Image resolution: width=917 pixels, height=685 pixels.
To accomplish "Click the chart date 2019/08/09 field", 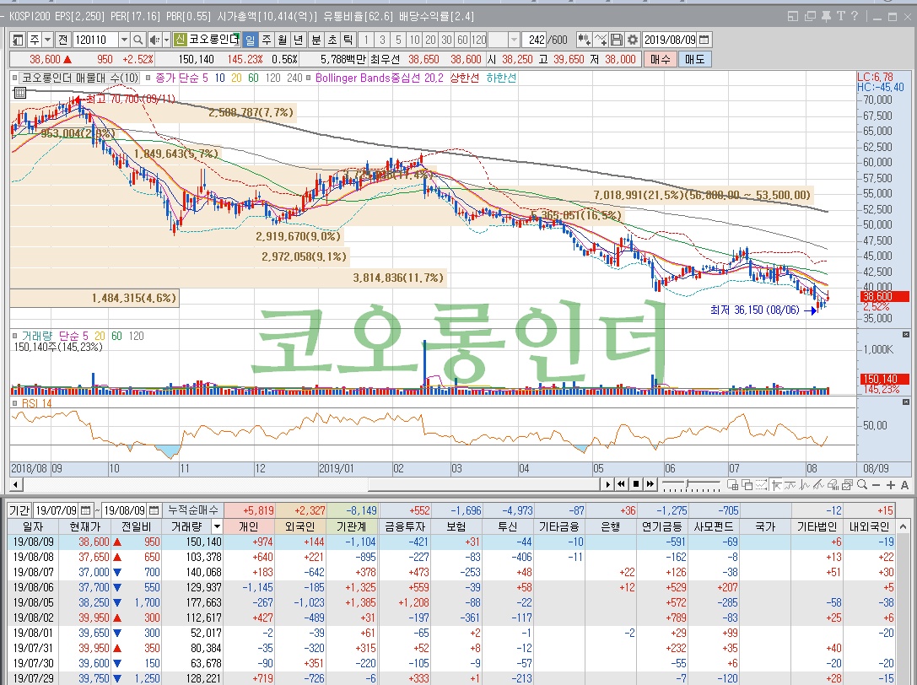I will pyautogui.click(x=670, y=40).
